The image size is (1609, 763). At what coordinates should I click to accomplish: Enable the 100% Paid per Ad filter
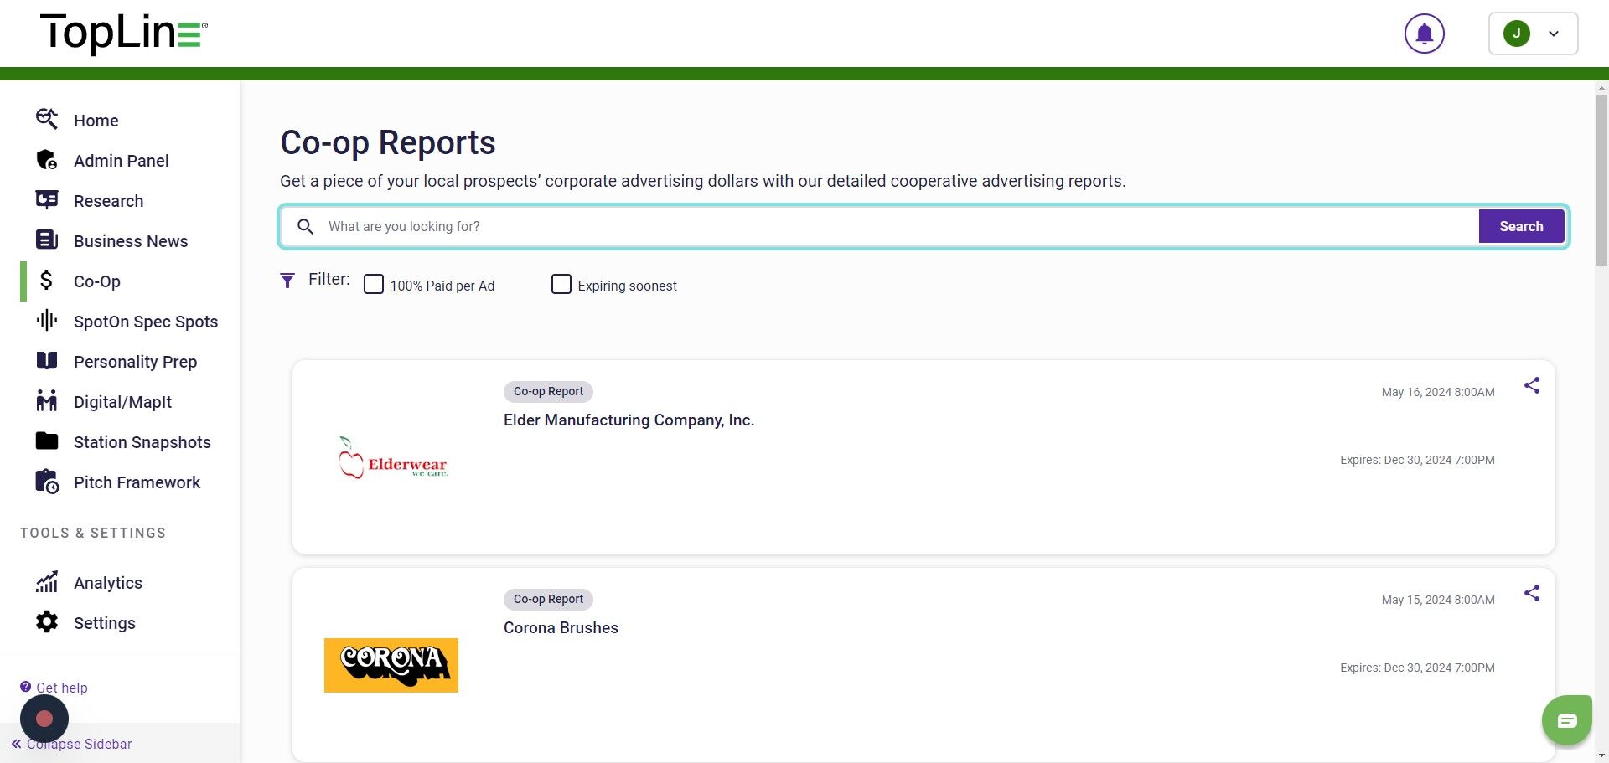[x=374, y=285]
